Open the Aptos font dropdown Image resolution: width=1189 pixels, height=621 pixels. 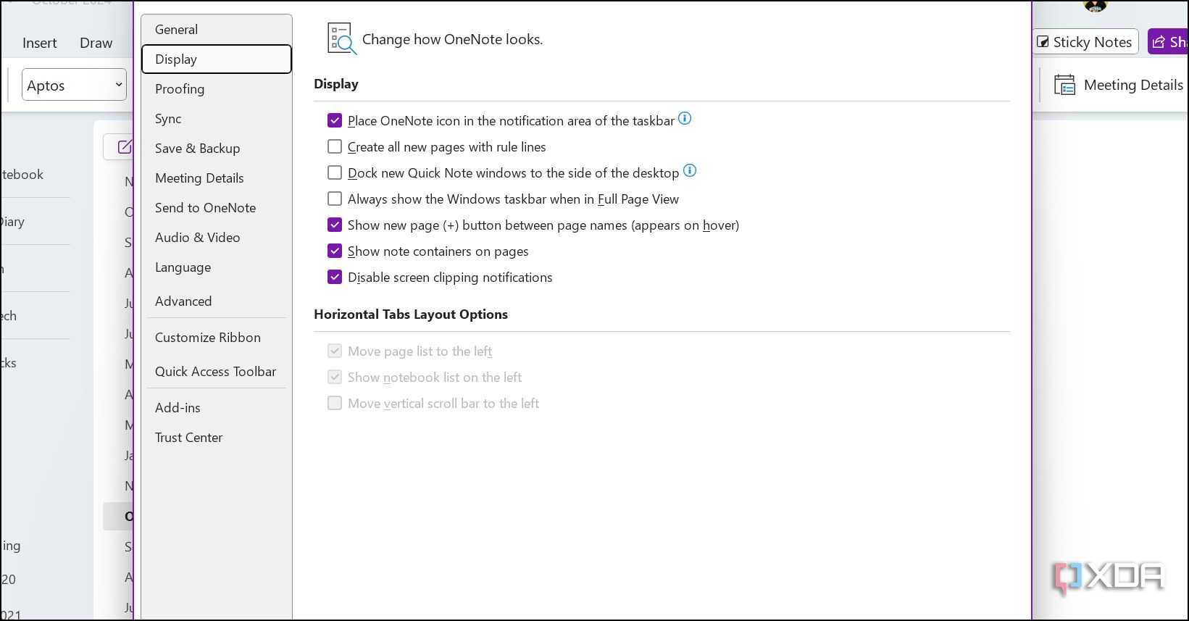74,85
